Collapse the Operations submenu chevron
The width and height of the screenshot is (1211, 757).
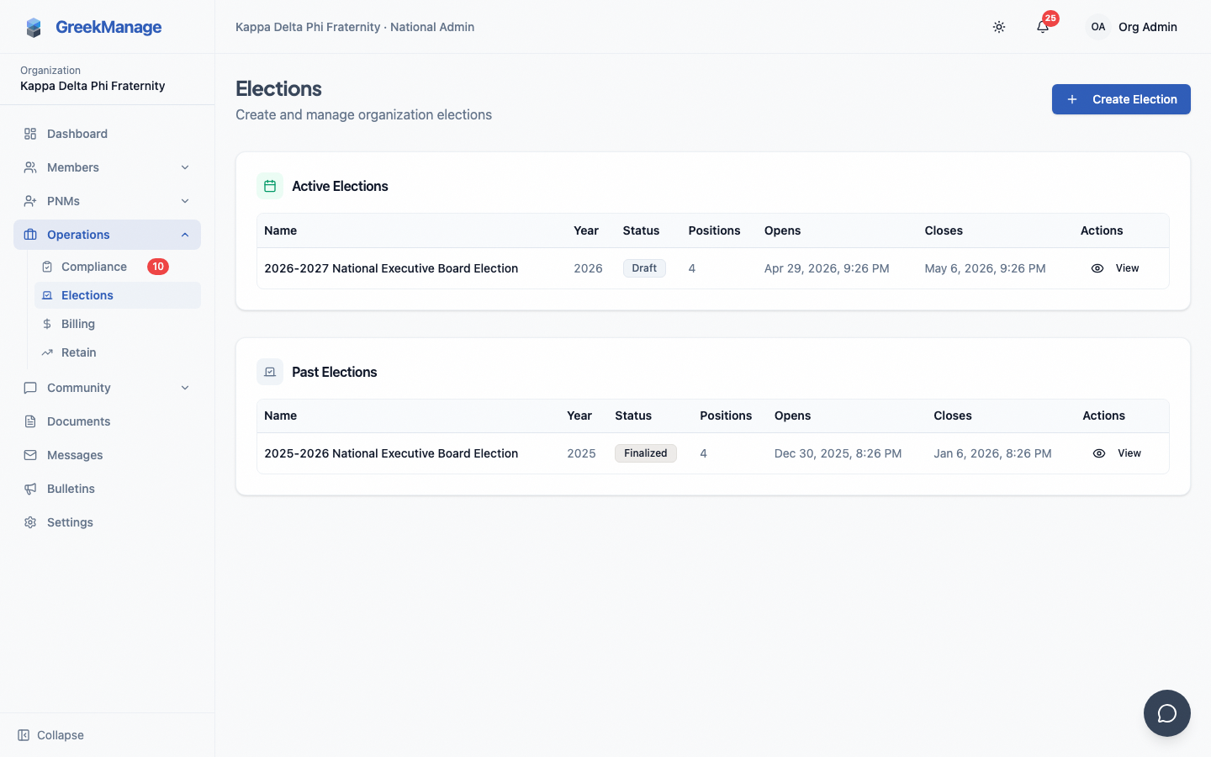click(185, 235)
